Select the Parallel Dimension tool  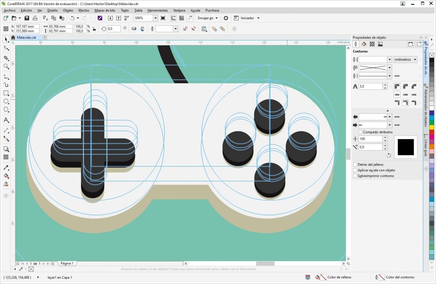point(6,130)
